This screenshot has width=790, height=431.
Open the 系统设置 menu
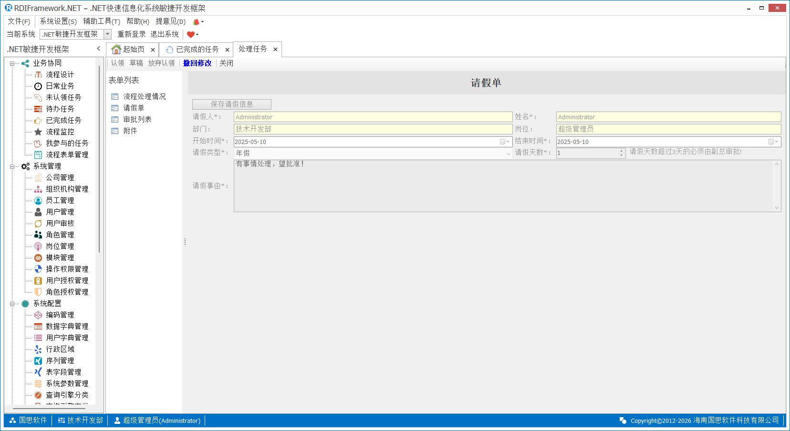click(x=58, y=21)
